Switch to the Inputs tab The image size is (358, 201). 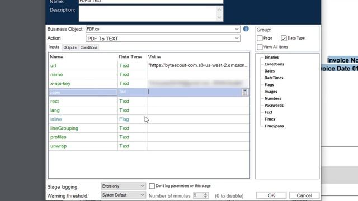pyautogui.click(x=54, y=47)
